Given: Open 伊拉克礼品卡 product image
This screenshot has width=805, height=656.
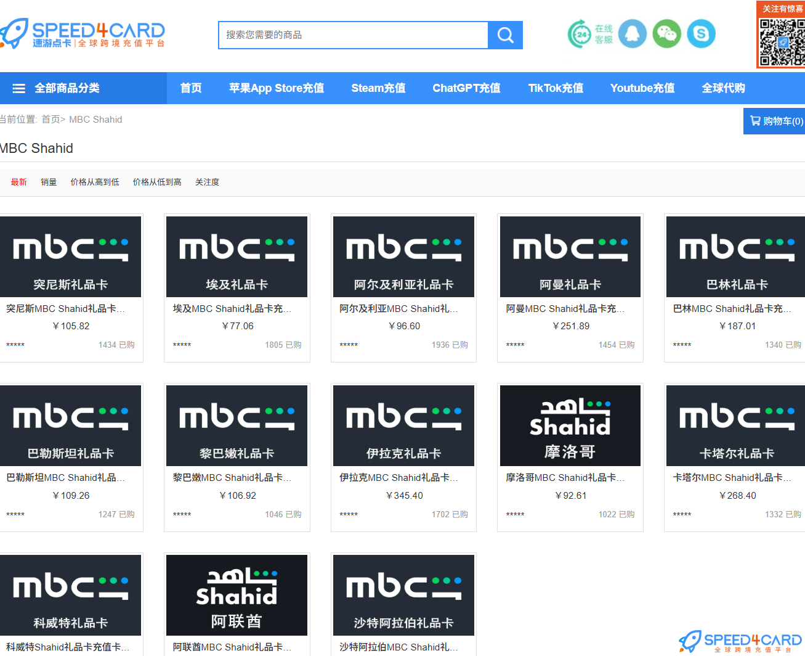Looking at the screenshot, I should click(403, 425).
